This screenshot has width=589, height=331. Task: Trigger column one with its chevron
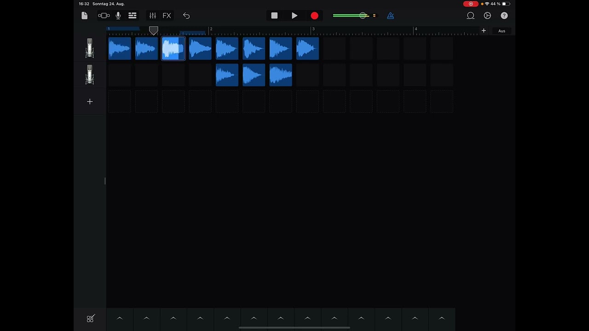pos(120,318)
